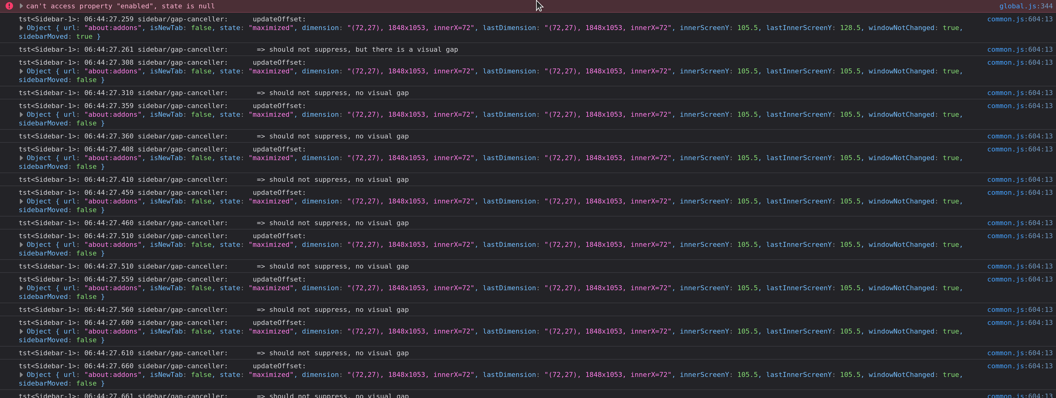This screenshot has height=398, width=1056.
Task: Follow common.js:604:13 link on the 06:44:27.310 row
Action: 1019,93
